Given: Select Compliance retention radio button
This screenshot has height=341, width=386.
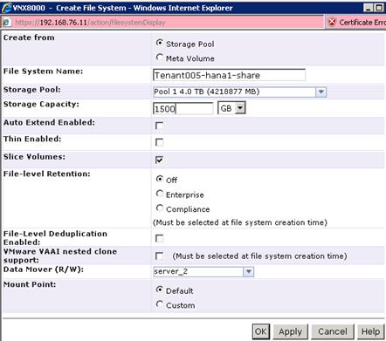Looking at the screenshot, I should click(x=159, y=208).
